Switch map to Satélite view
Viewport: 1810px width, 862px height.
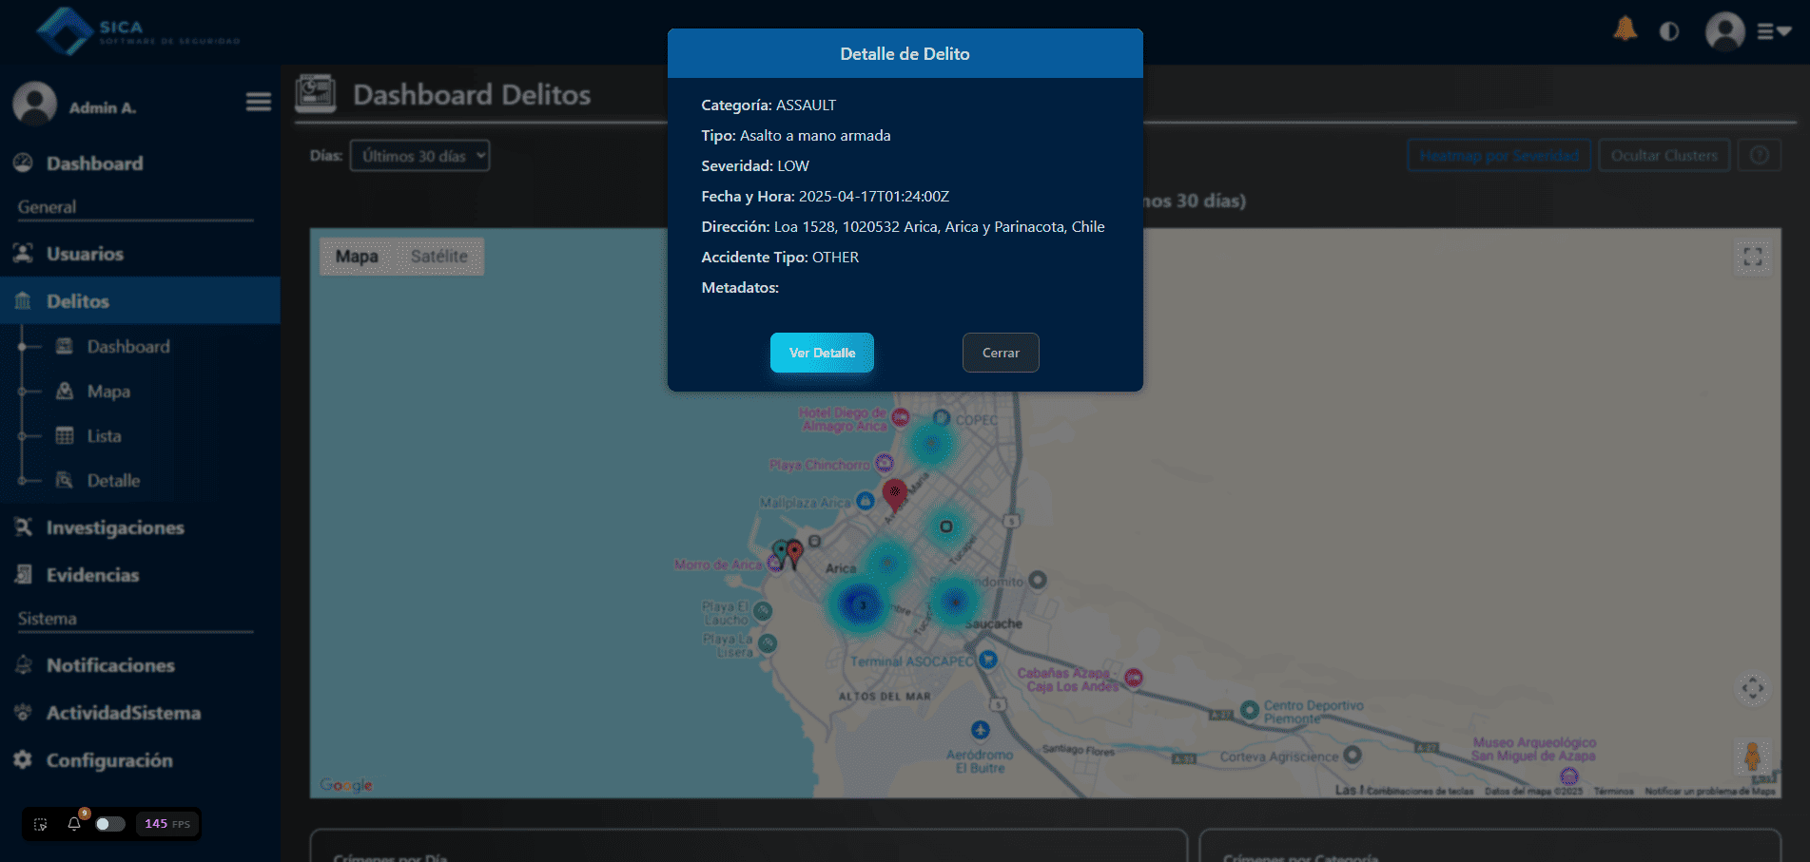[x=438, y=257]
